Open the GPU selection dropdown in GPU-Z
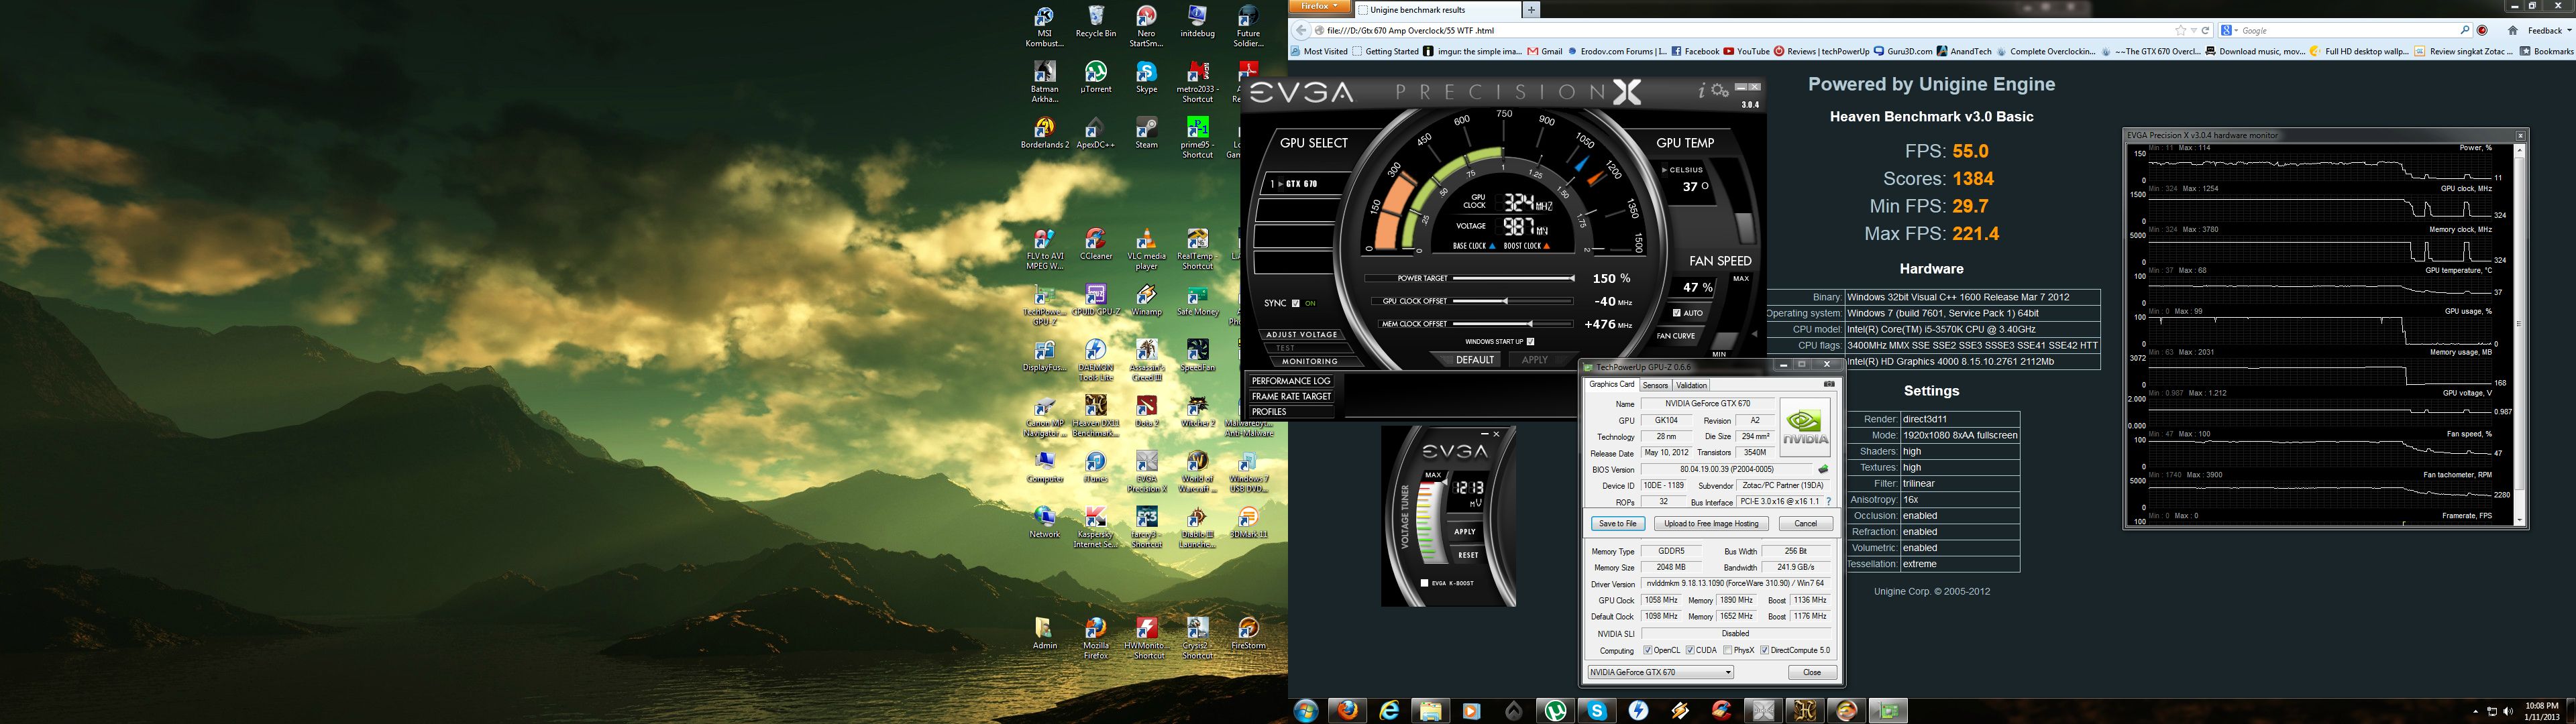Screen dimensions: 2576x724 click(1661, 673)
